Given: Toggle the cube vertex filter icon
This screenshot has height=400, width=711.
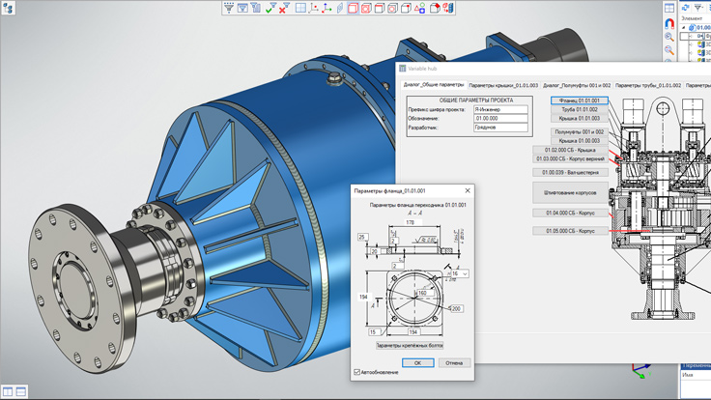Looking at the screenshot, I should pos(407,8).
